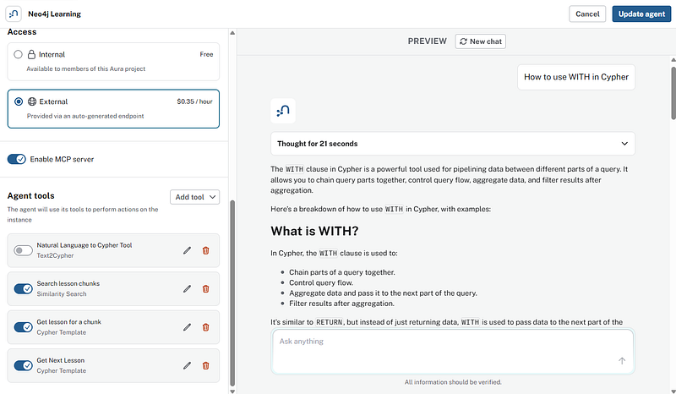The width and height of the screenshot is (676, 394).
Task: Open the Add tool dropdown
Action: pyautogui.click(x=195, y=197)
